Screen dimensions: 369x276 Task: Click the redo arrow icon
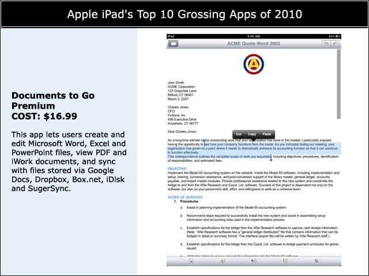tap(336, 44)
